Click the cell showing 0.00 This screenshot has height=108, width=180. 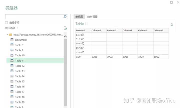(83, 57)
